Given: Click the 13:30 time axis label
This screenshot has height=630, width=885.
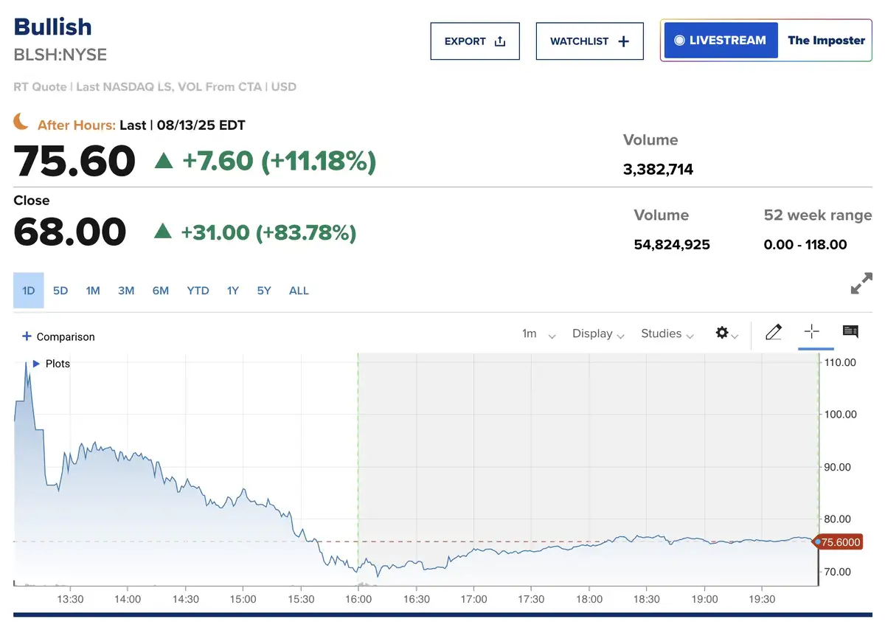Looking at the screenshot, I should pyautogui.click(x=70, y=599).
